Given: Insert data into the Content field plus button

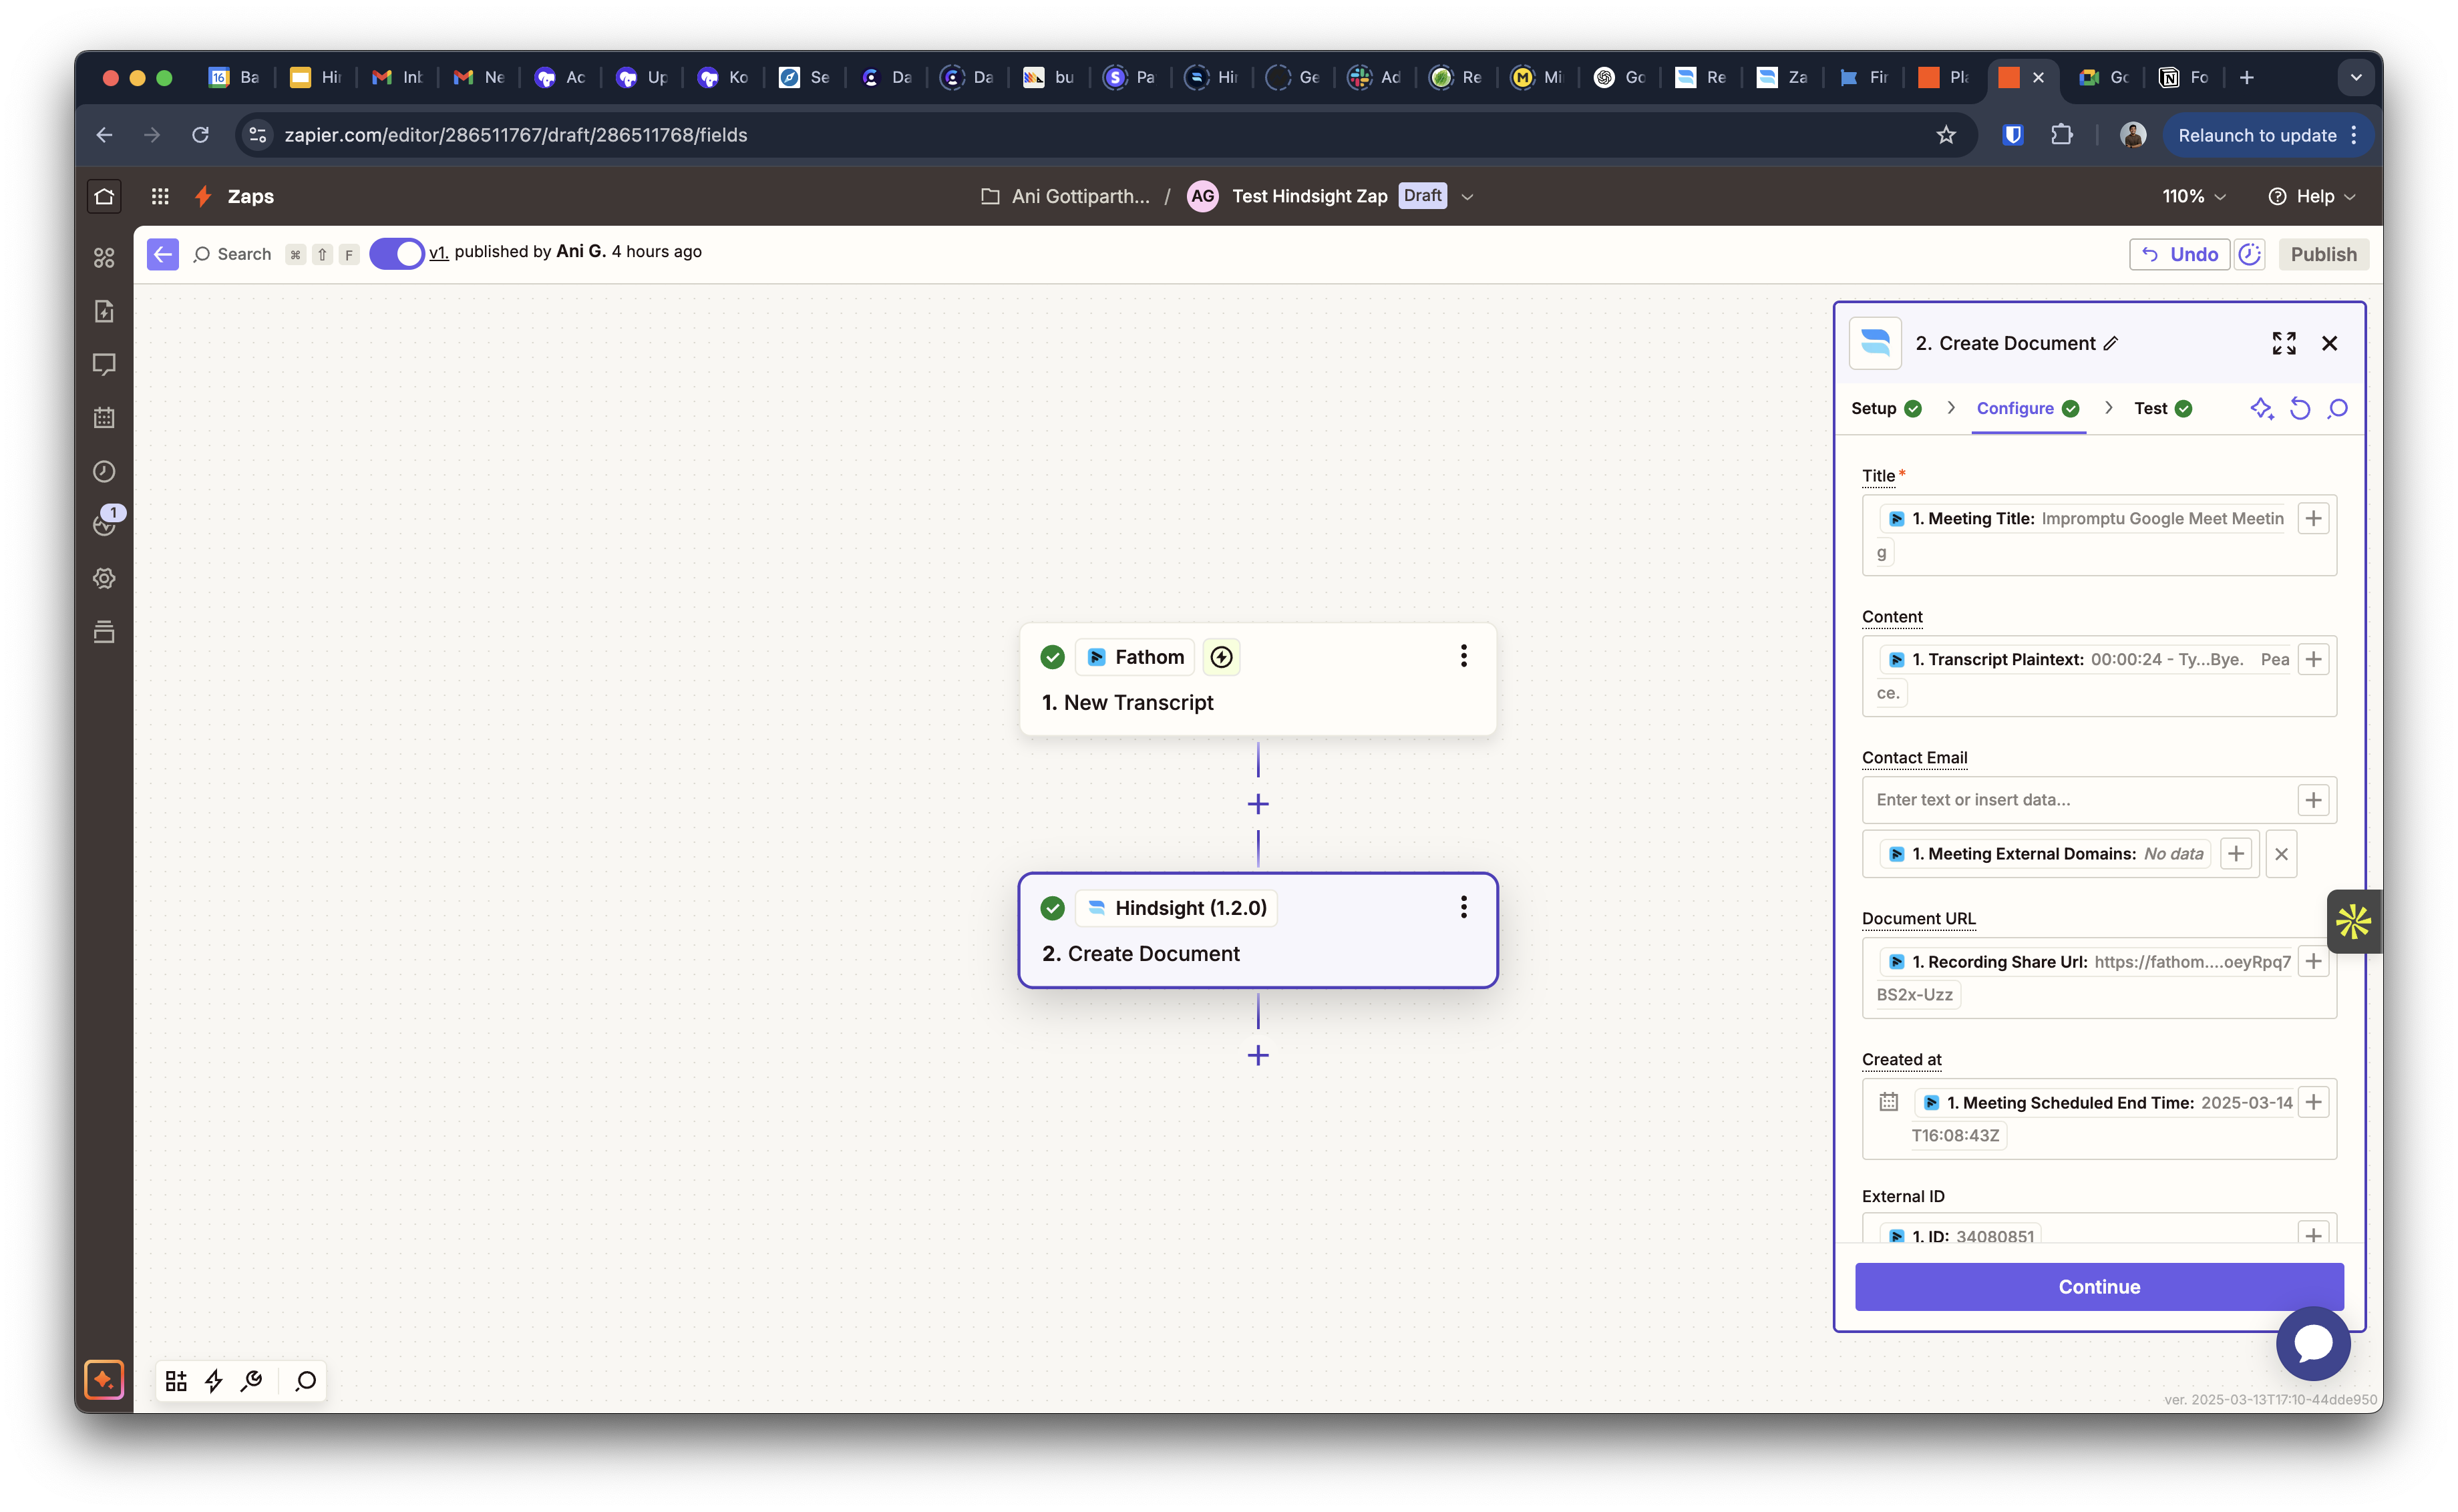Looking at the screenshot, I should (x=2313, y=659).
